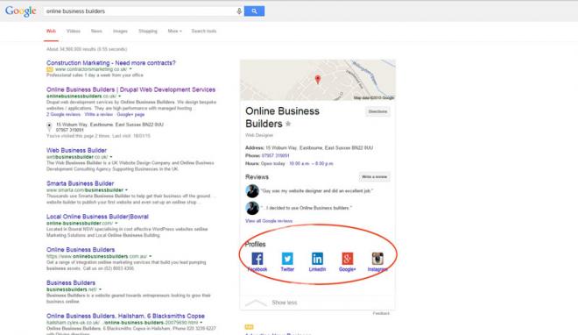Screen dimensions: 578x335
Task: Open the LinkedIn profile icon
Action: coord(317,258)
